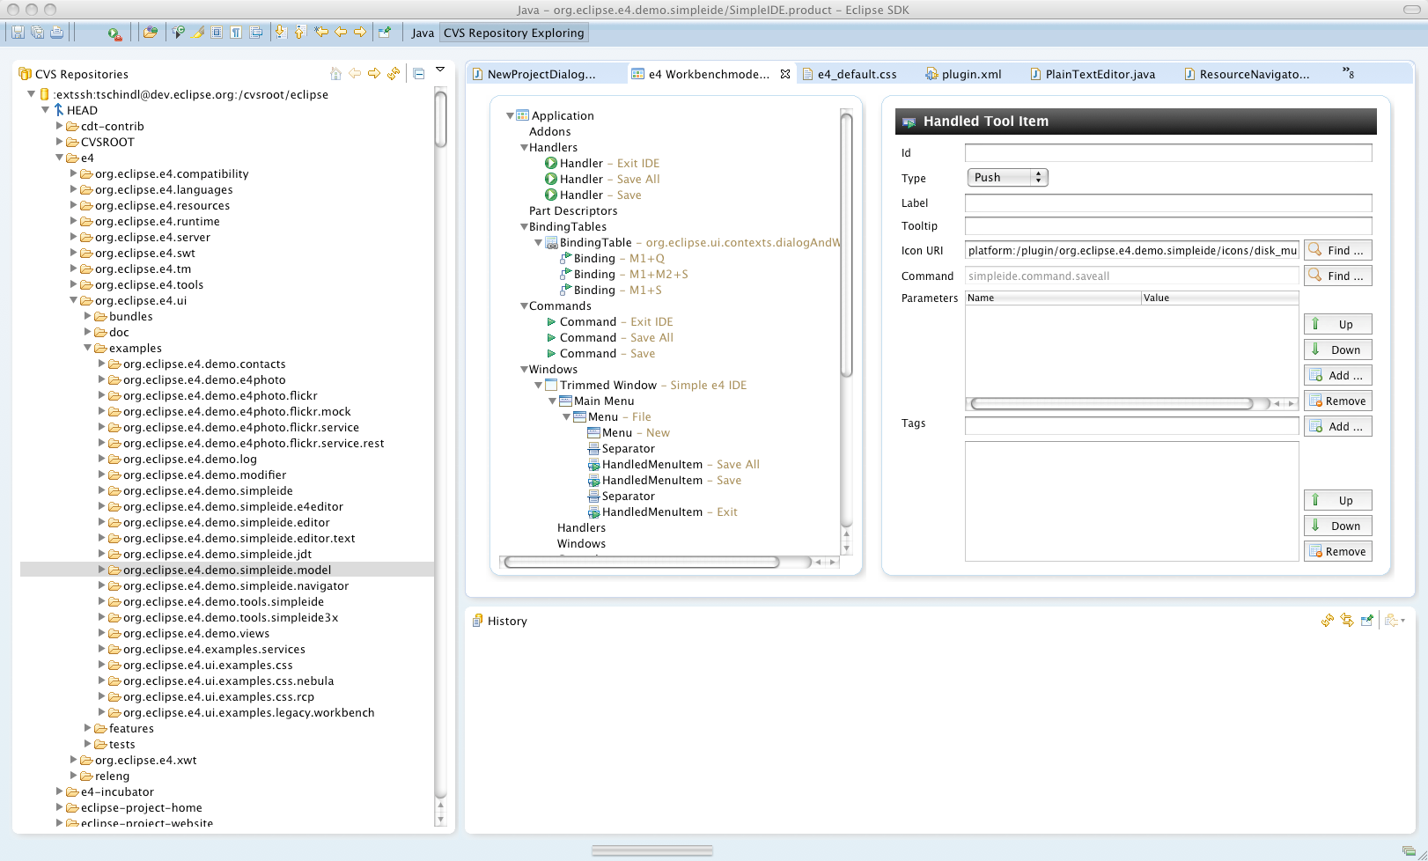The width and height of the screenshot is (1428, 861).
Task: Toggle Mark Occurrences highlighter icon
Action: pos(198,33)
